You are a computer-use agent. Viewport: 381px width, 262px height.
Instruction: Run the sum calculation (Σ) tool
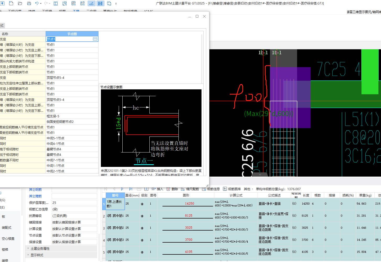point(56,3)
